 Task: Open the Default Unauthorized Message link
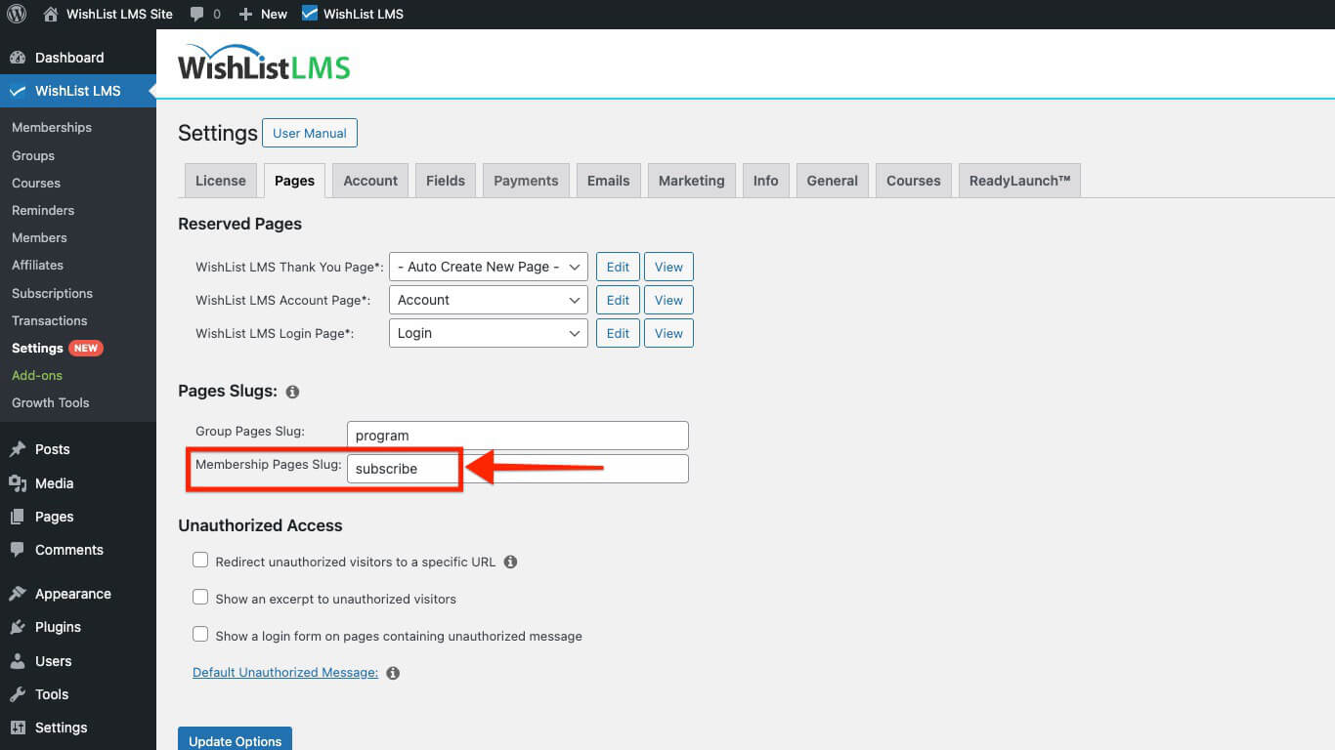coord(283,672)
